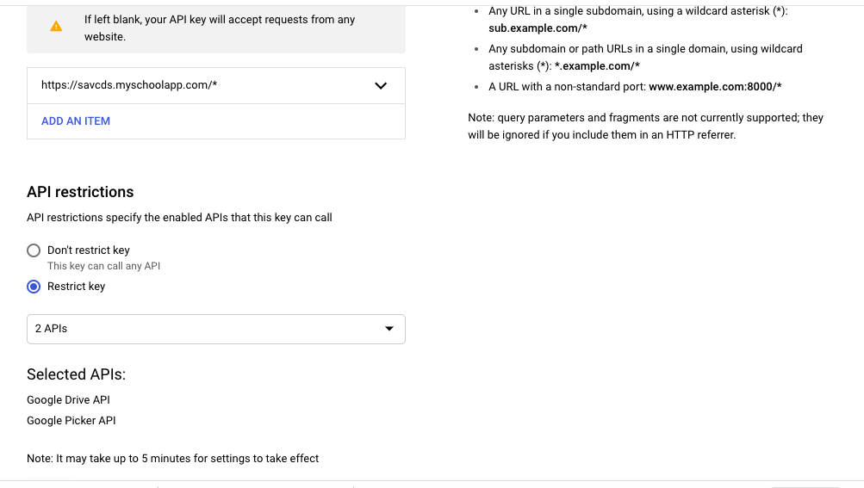
Task: Select the "Restrict key" radio button
Action: click(34, 287)
